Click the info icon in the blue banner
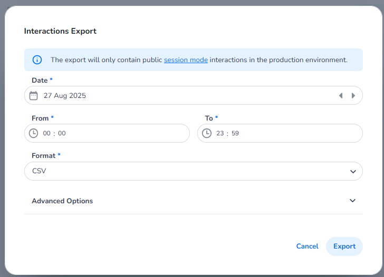 point(37,60)
